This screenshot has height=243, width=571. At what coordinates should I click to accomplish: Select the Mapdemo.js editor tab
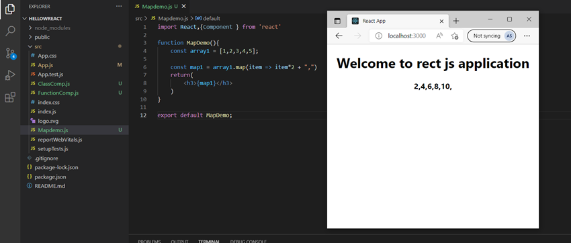[x=159, y=7]
